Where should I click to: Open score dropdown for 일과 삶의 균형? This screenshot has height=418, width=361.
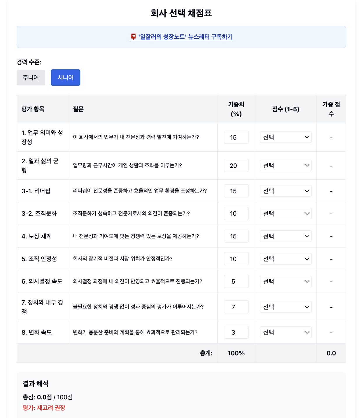(x=285, y=165)
